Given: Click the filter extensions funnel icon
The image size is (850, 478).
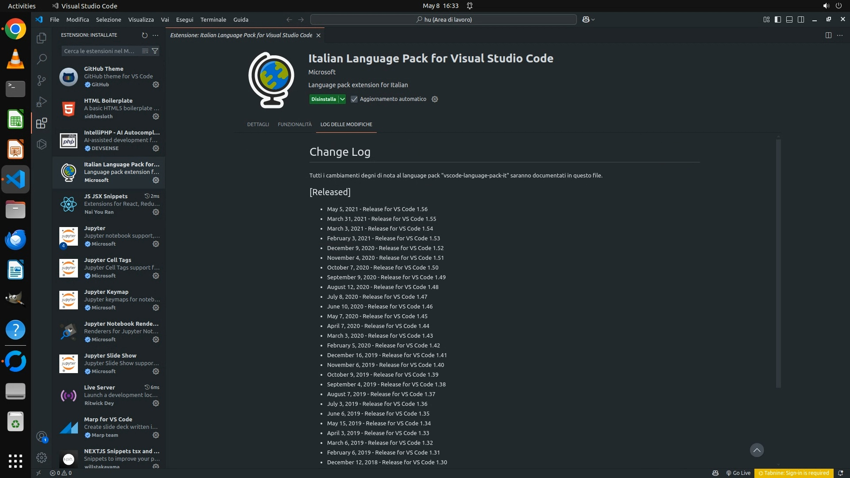Looking at the screenshot, I should pyautogui.click(x=155, y=51).
